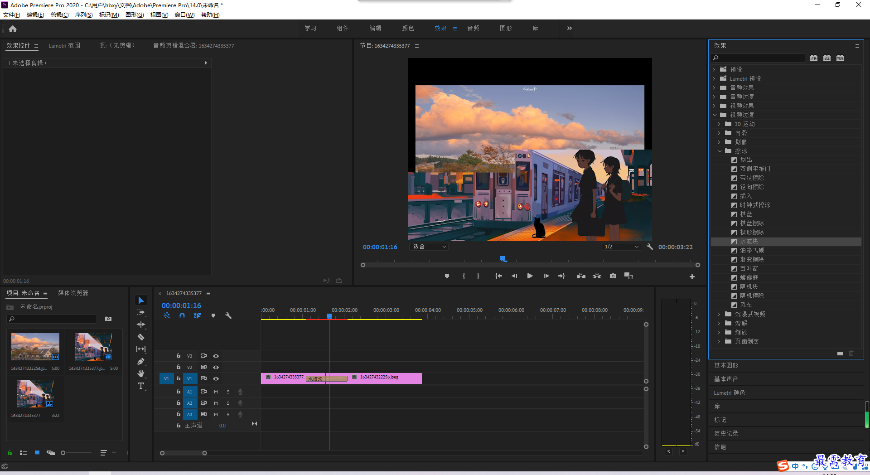Open the 窗口 menu
The image size is (870, 475).
tap(184, 15)
